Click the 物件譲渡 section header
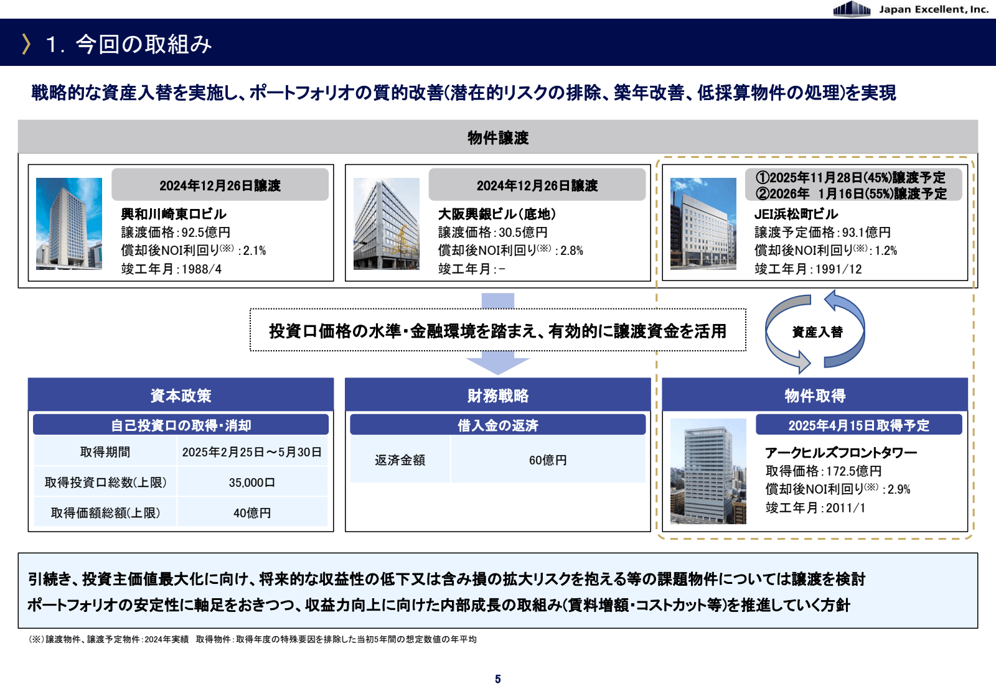This screenshot has height=689, width=996. 498,137
